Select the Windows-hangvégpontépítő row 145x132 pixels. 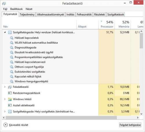[x=71, y=82]
